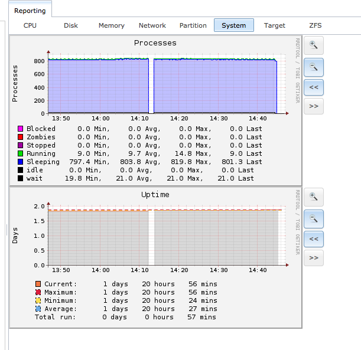
Task: Switch to the ZFS reporting tab
Action: (x=315, y=25)
